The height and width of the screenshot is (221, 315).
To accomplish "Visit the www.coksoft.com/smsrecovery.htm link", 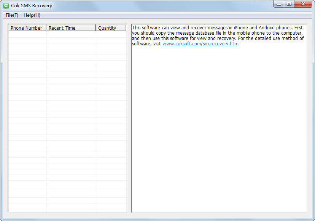I will coord(200,44).
